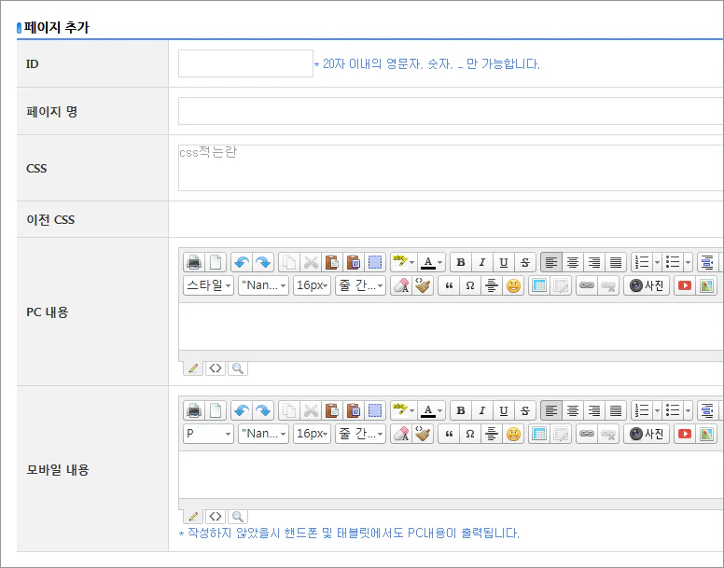Insert emoticon in 모바일 내용 editor
Viewport: 724px width, 568px height.
[x=513, y=434]
